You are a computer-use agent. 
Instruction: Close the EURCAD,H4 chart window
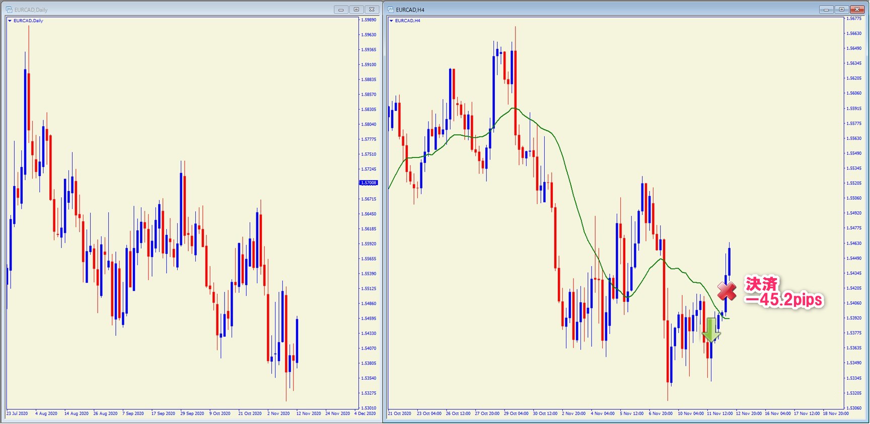pos(857,10)
